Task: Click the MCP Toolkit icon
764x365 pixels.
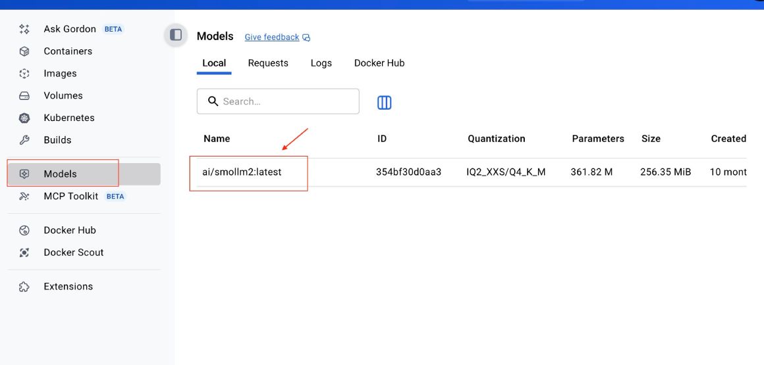Action: [x=24, y=196]
